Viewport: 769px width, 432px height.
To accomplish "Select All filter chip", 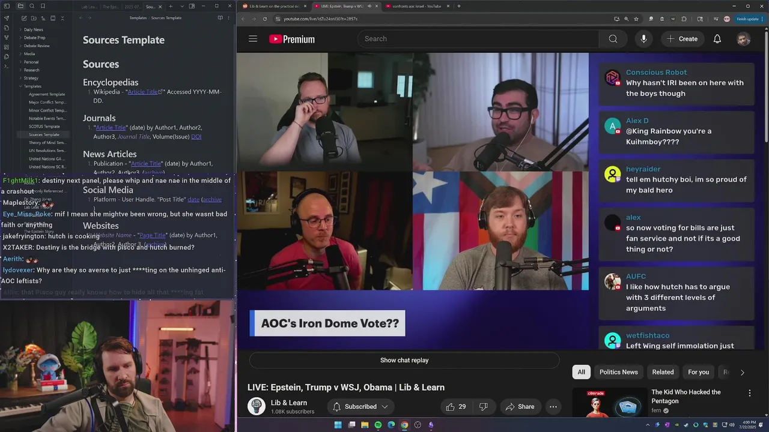I will 581,372.
